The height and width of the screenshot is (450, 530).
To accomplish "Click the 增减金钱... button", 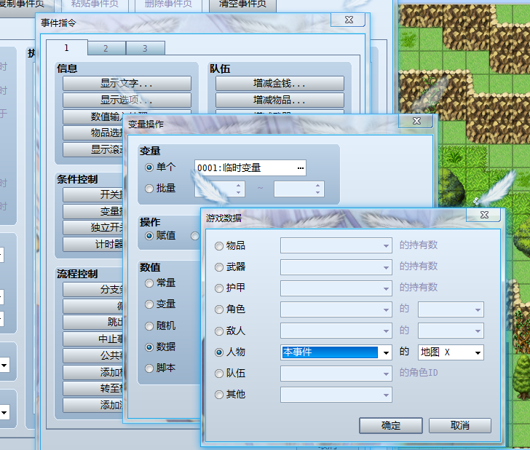I will pyautogui.click(x=280, y=83).
